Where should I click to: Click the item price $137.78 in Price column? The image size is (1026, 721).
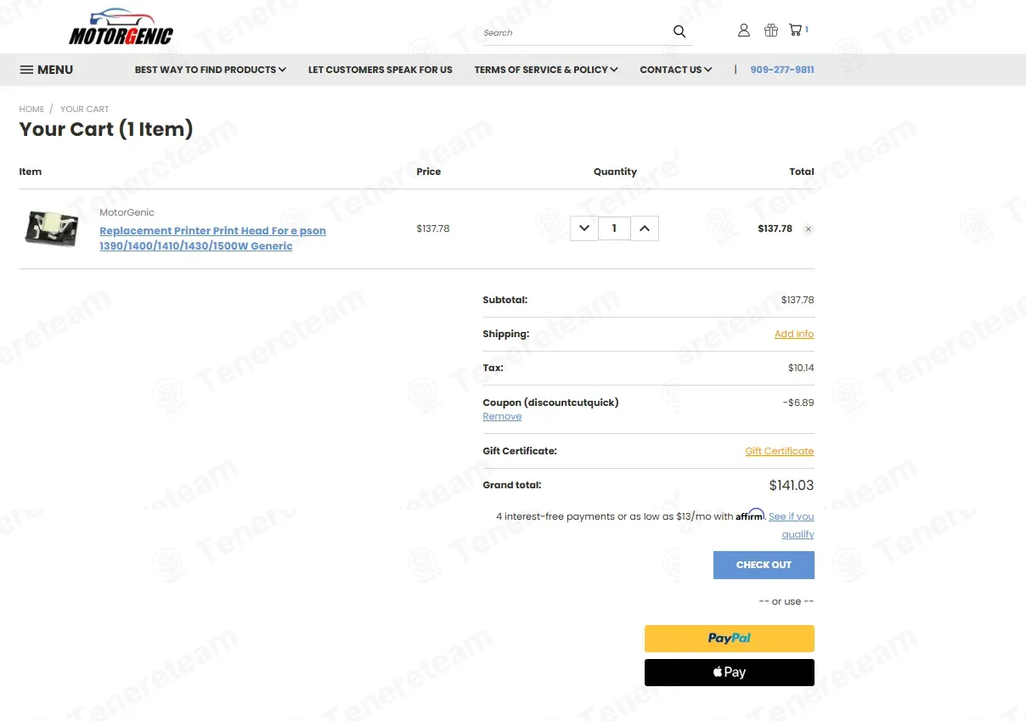click(x=433, y=228)
